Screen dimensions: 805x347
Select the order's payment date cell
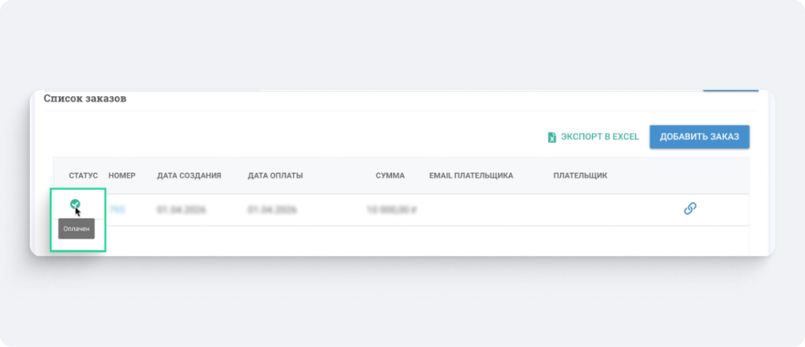coord(272,210)
